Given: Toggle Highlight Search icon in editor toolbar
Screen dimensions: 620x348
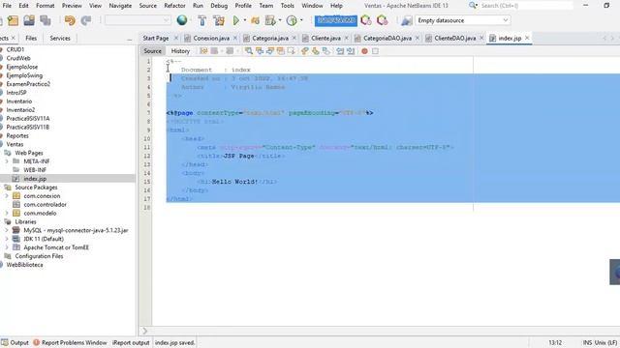Looking at the screenshot, I should [281, 51].
